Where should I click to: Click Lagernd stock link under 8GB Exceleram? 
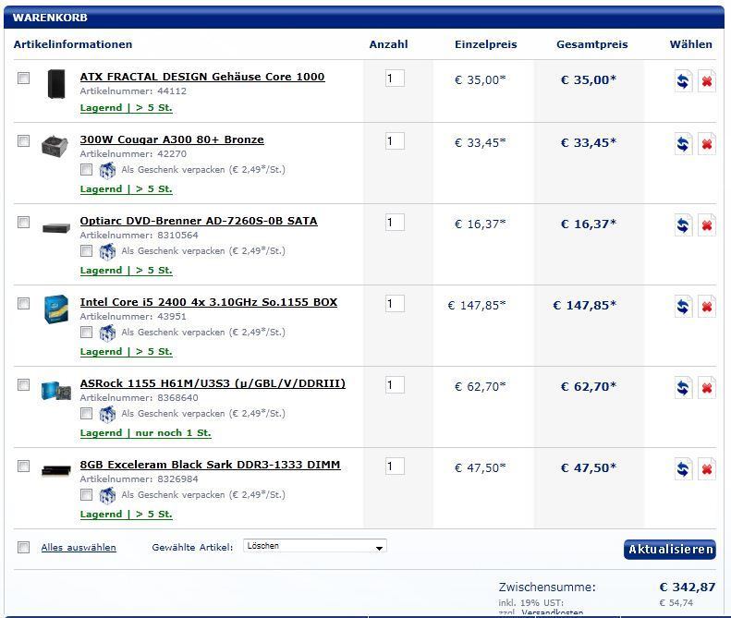click(x=126, y=515)
